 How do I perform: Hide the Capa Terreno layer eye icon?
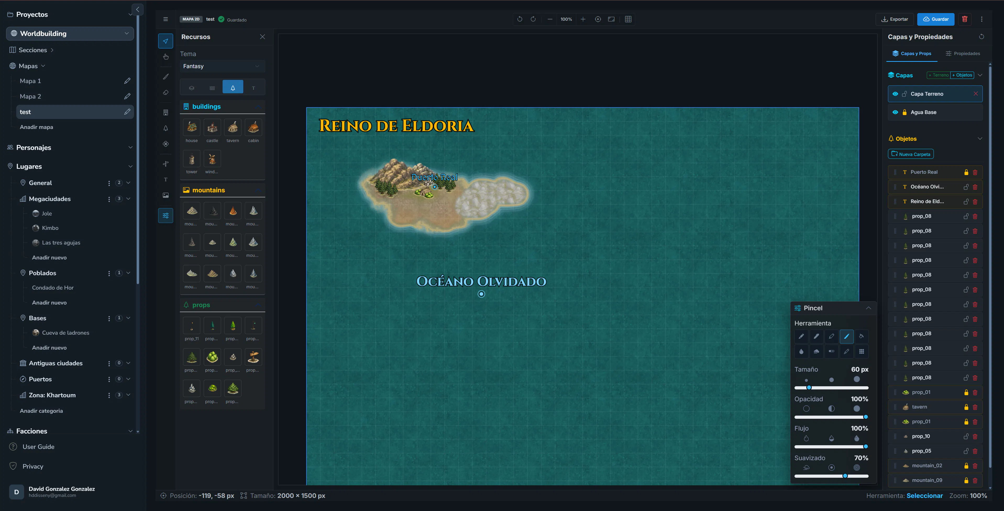click(895, 94)
